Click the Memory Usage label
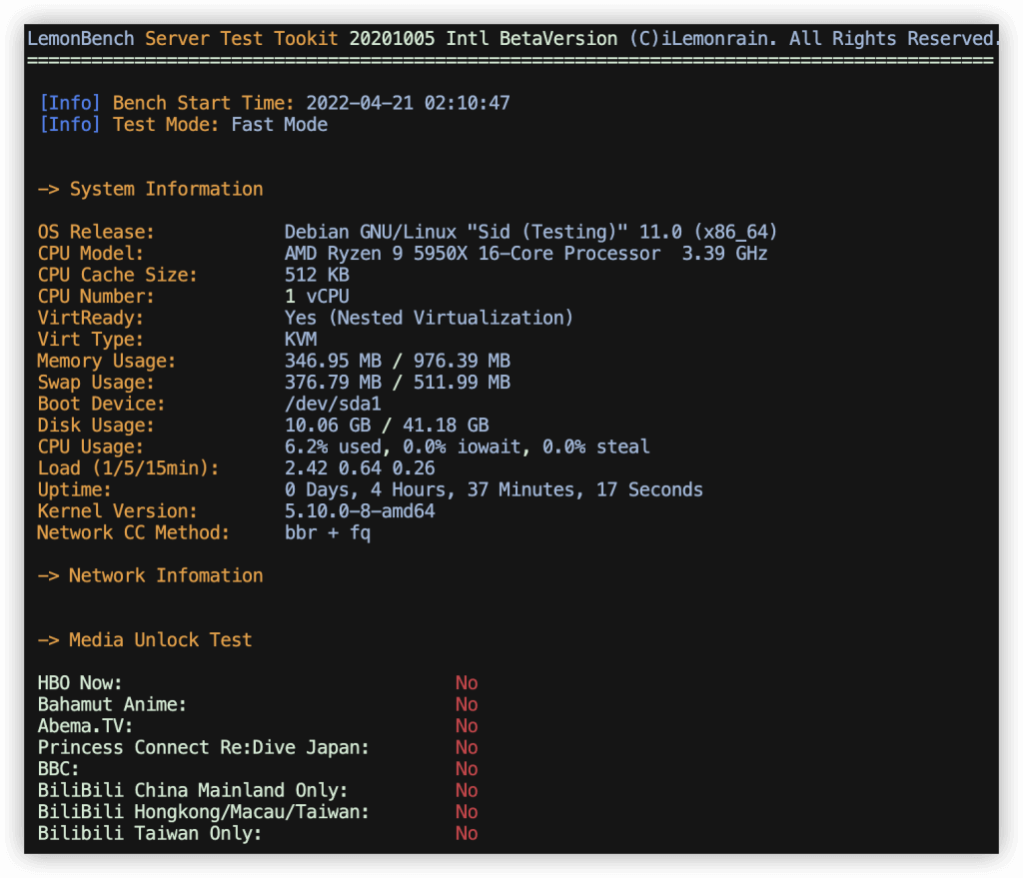 (x=107, y=361)
